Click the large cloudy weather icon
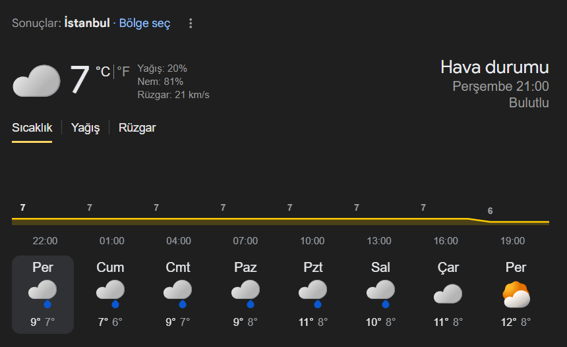 coord(37,82)
